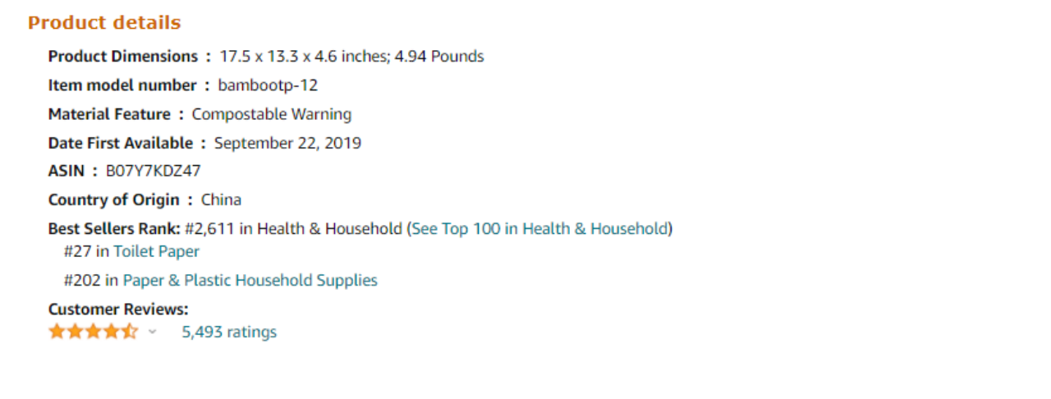Image resolution: width=1051 pixels, height=399 pixels.
Task: Open the 5,493 ratings link
Action: 229,332
